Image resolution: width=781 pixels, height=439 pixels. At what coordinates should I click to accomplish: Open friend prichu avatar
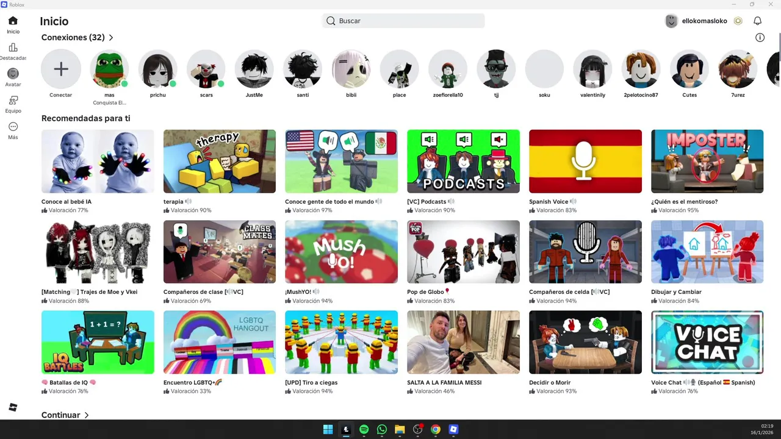pyautogui.click(x=157, y=69)
